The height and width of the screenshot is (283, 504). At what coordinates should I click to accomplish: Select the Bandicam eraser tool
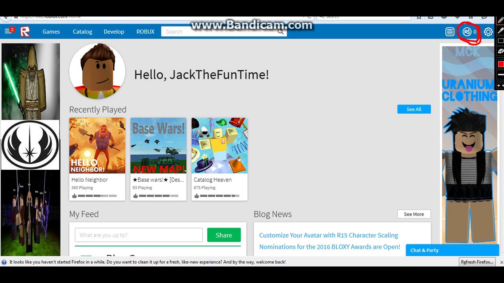pyautogui.click(x=500, y=51)
